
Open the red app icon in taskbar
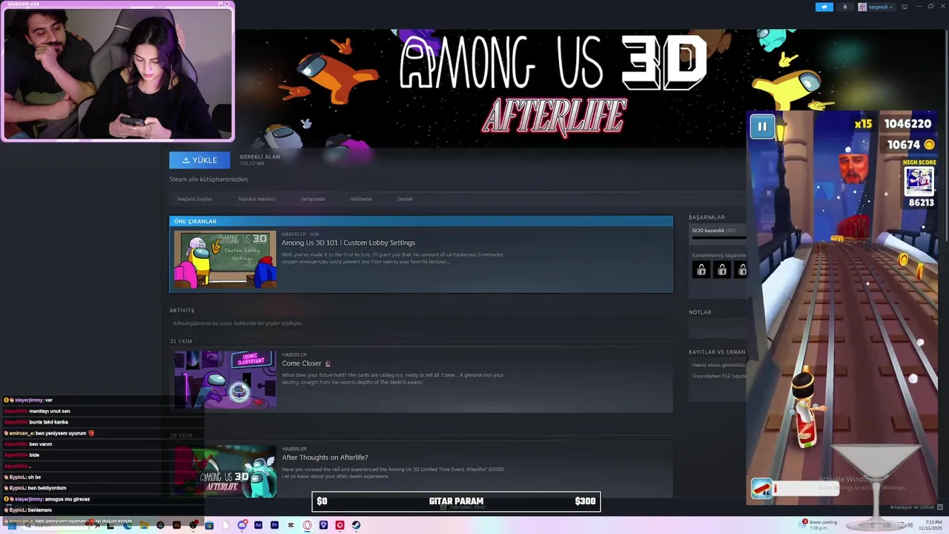pos(340,525)
